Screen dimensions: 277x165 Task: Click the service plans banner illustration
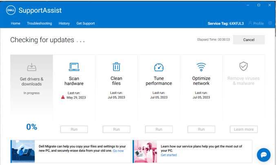coord(146,152)
